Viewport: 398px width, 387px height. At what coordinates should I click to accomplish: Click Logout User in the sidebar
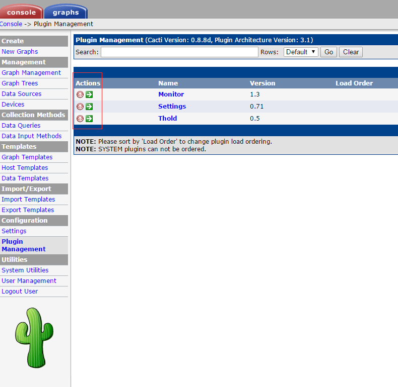(x=20, y=292)
